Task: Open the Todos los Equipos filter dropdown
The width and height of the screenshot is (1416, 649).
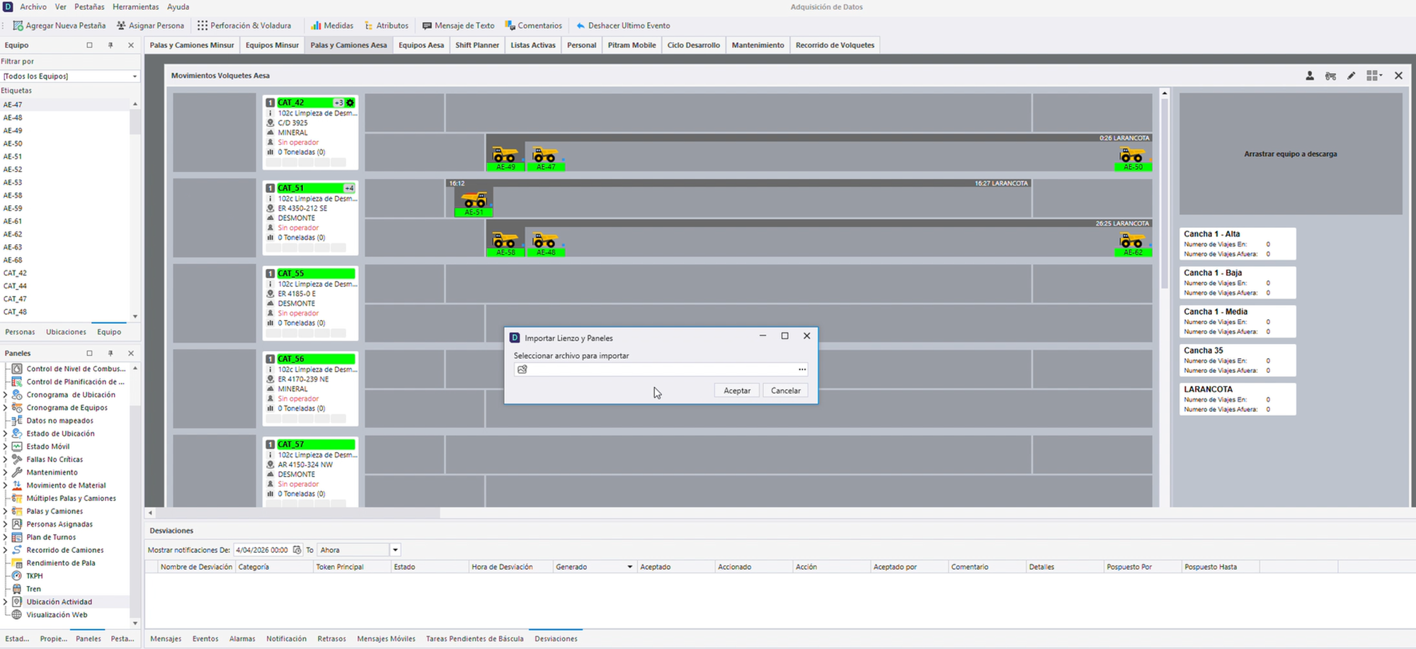Action: point(70,76)
